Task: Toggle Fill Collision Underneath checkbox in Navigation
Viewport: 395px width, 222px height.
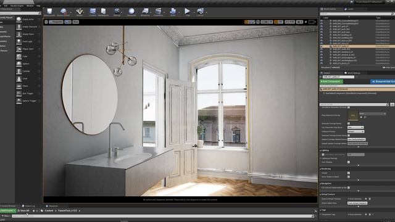Action: (x=349, y=187)
